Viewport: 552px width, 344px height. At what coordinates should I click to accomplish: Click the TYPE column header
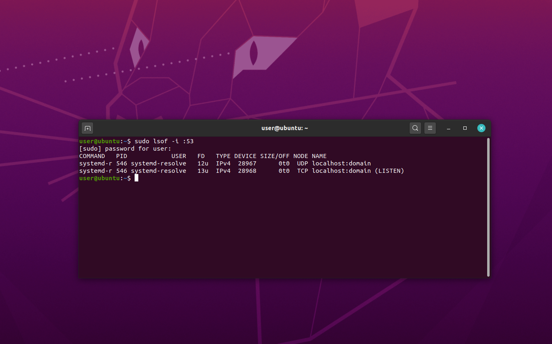223,156
